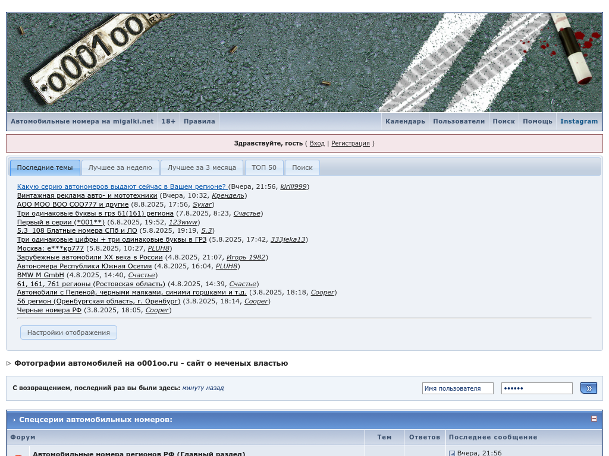This screenshot has width=609, height=456.
Task: Switch to the Лучшее за неделю tab
Action: (120, 167)
